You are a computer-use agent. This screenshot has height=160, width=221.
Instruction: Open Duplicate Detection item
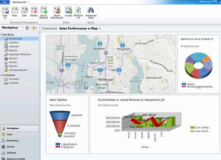click(20, 54)
